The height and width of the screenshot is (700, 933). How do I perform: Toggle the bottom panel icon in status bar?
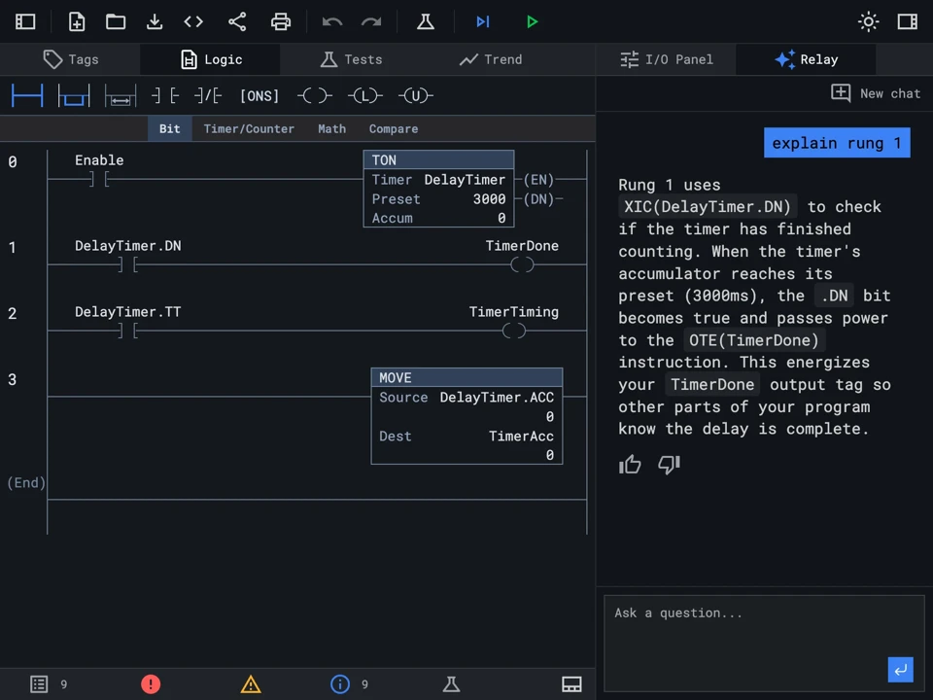coord(571,683)
